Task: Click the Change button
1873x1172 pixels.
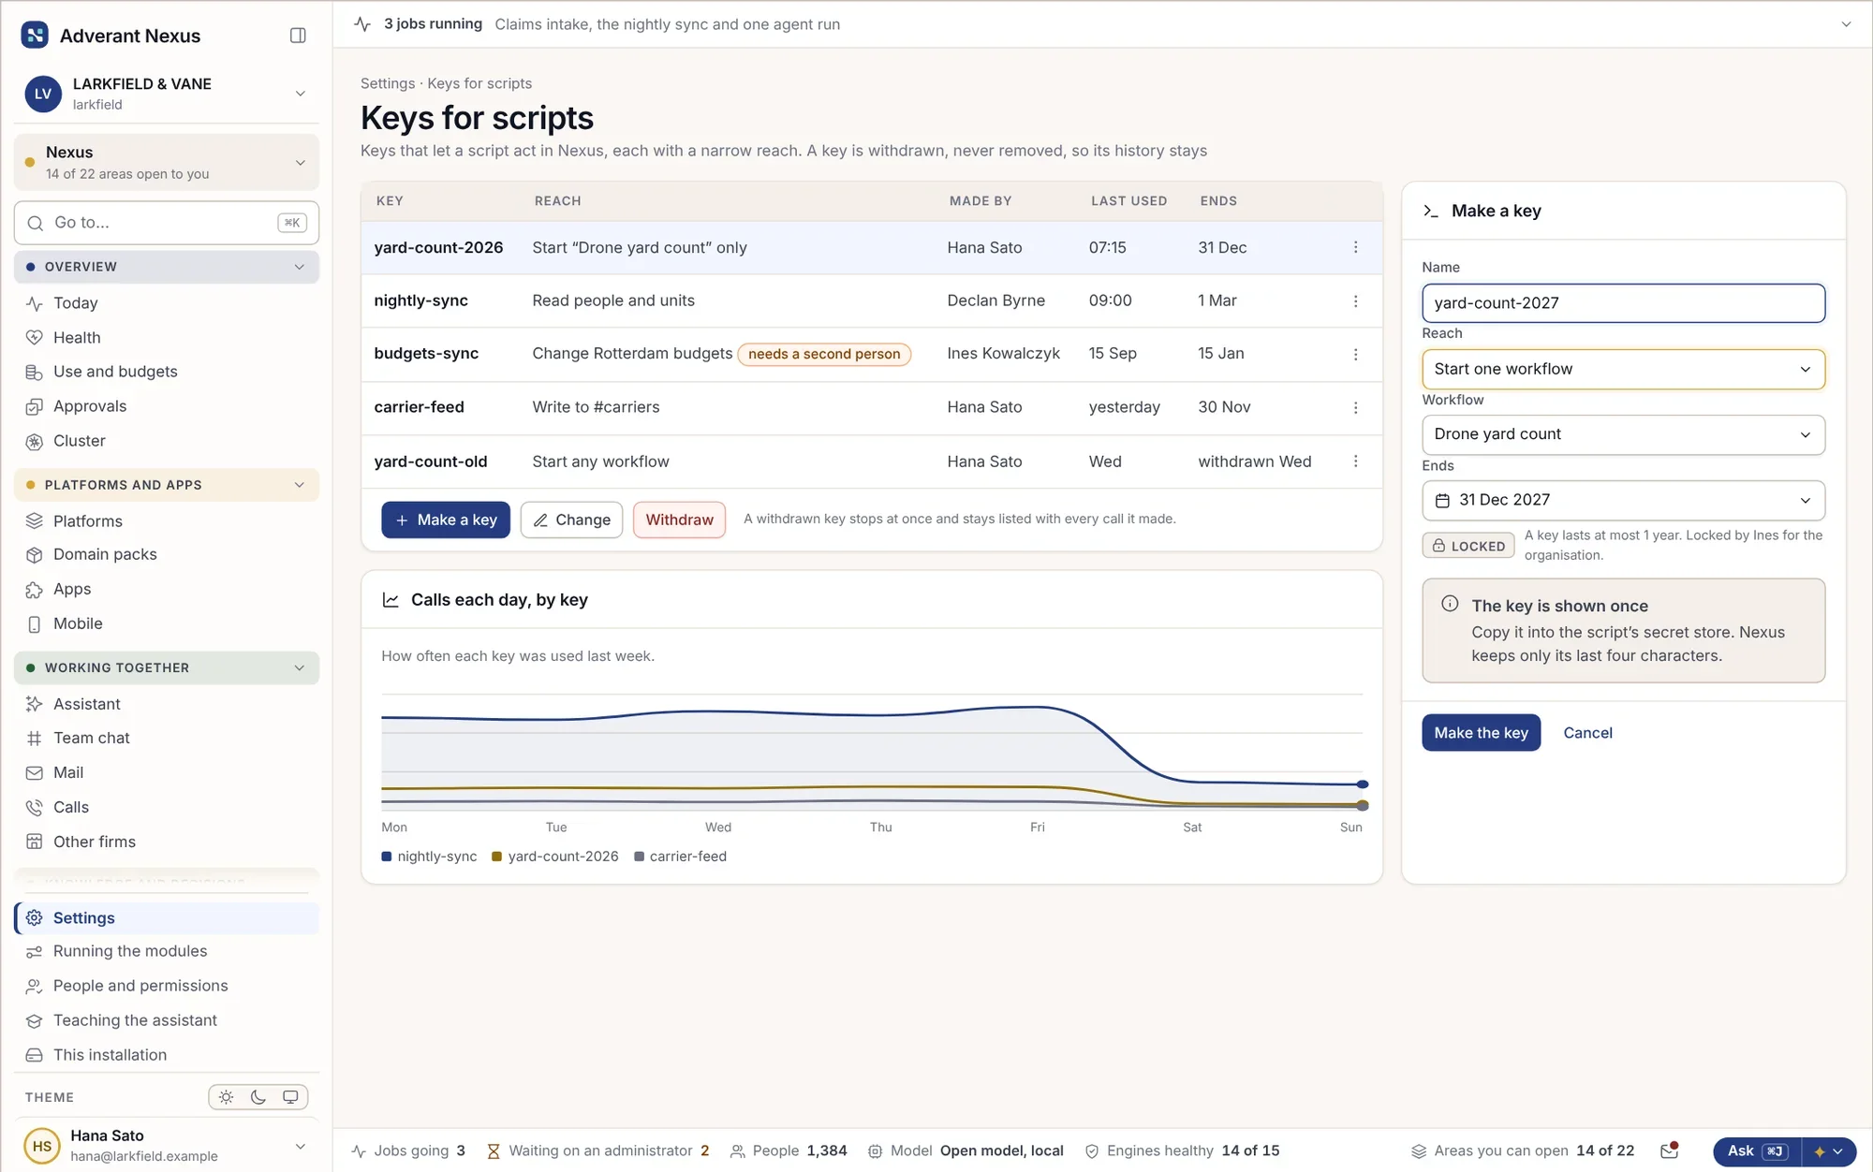Action: click(571, 520)
